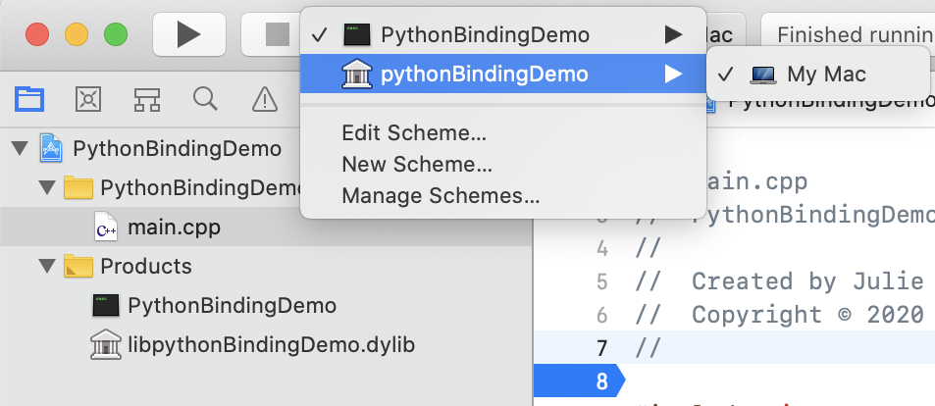Image resolution: width=935 pixels, height=406 pixels.
Task: Click the Finished running status field
Action: coord(849,34)
